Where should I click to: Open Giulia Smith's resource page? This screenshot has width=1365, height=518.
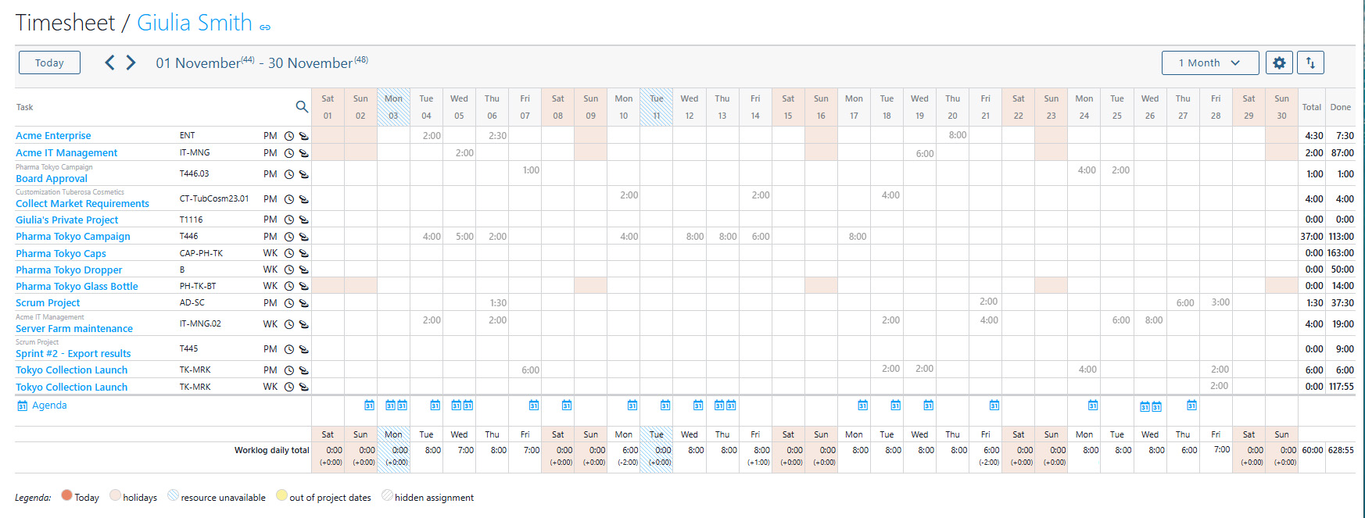point(195,23)
